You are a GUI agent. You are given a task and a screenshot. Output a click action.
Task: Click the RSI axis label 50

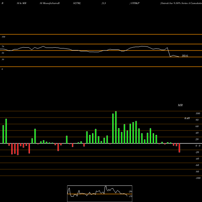tap(3, 53)
